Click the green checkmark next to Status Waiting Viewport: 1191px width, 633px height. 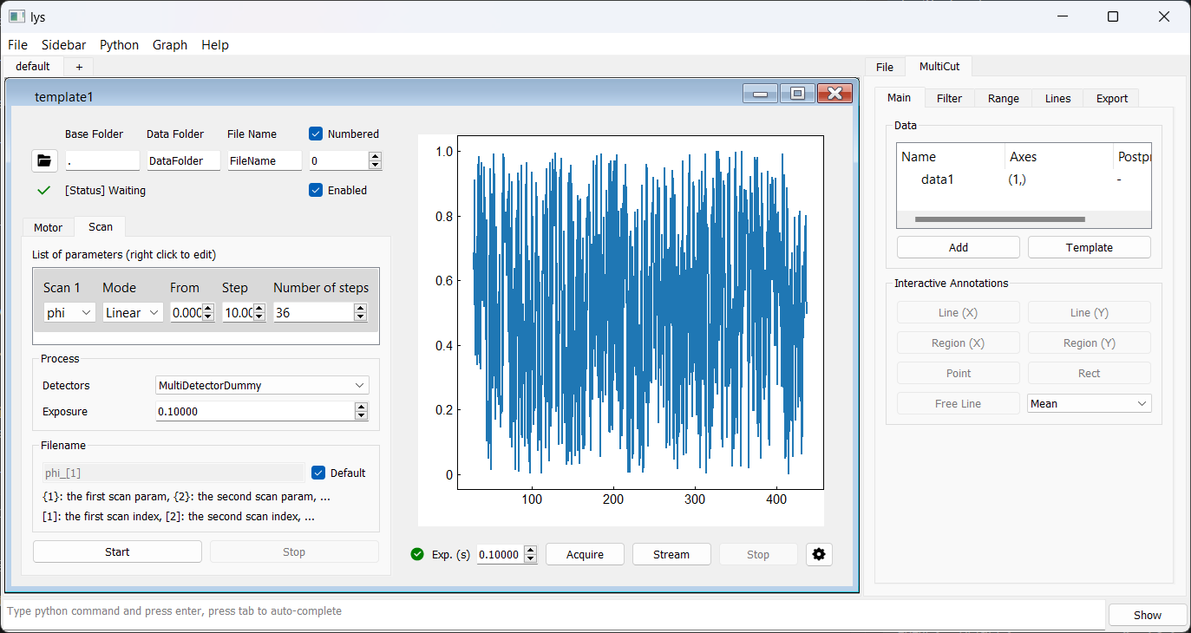pos(44,191)
